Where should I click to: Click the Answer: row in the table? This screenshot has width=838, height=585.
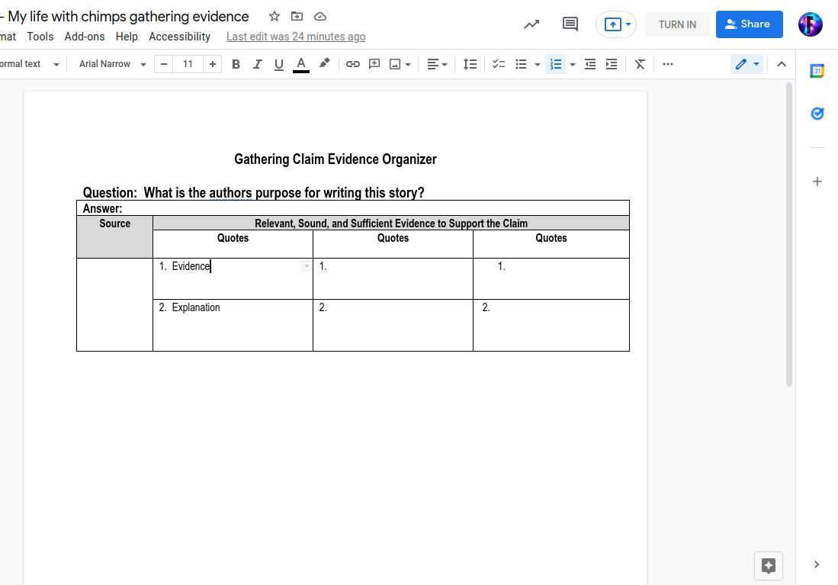[x=353, y=208]
